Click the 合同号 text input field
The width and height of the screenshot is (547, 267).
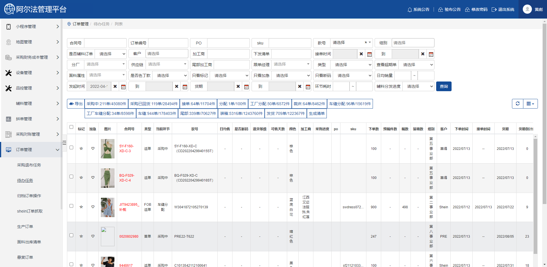[x=105, y=43]
